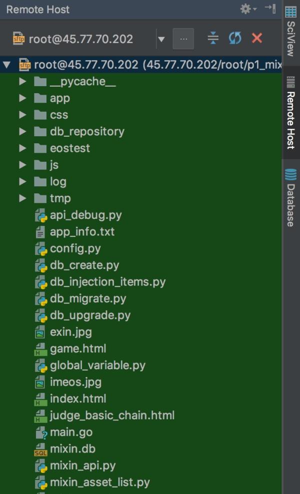Select the Remote Host side tab
Image resolution: width=300 pixels, height=494 pixels.
click(x=290, y=113)
